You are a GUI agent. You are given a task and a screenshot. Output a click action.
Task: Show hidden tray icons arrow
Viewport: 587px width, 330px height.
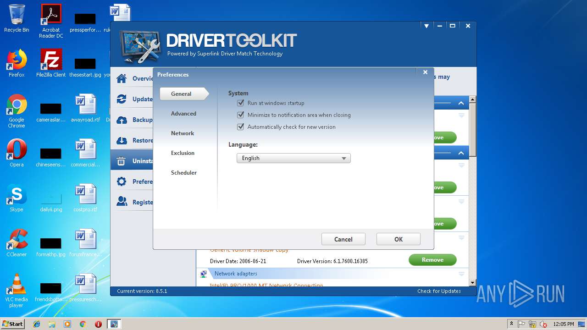(512, 324)
